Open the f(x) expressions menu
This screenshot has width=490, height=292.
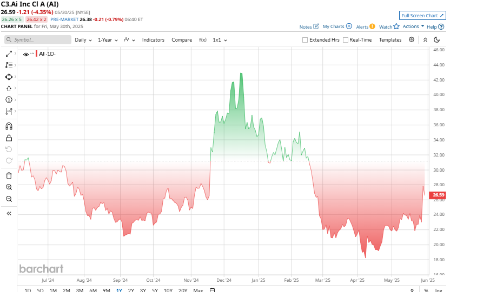[x=202, y=40]
